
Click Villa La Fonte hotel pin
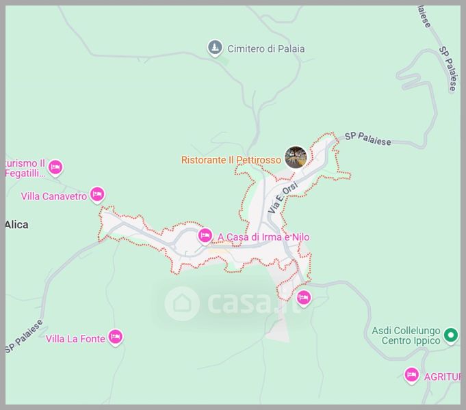pyautogui.click(x=116, y=337)
